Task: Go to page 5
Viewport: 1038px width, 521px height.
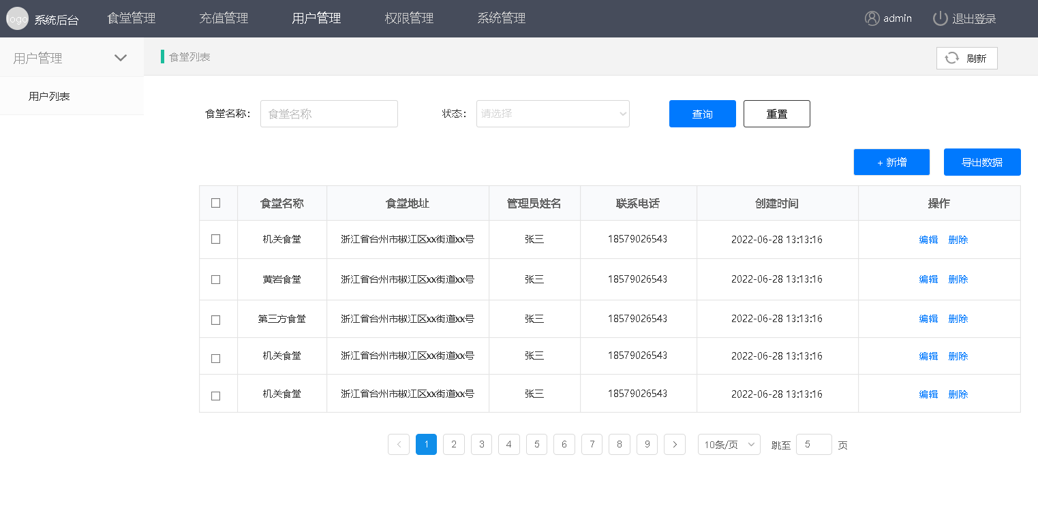Action: (536, 445)
